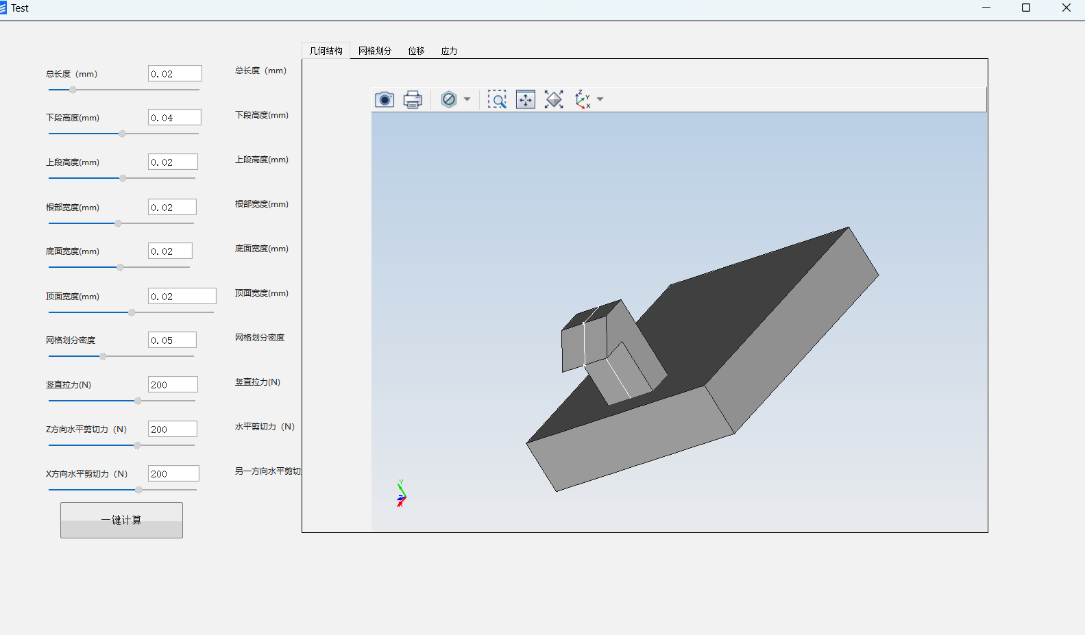Image resolution: width=1085 pixels, height=635 pixels.
Task: Switch to the 几何结构 tab
Action: (326, 51)
